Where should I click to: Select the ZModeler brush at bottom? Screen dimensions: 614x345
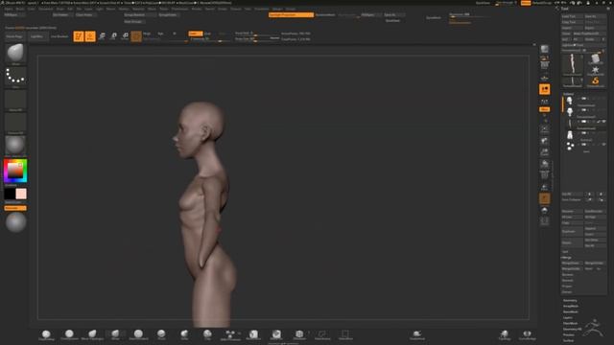(299, 334)
